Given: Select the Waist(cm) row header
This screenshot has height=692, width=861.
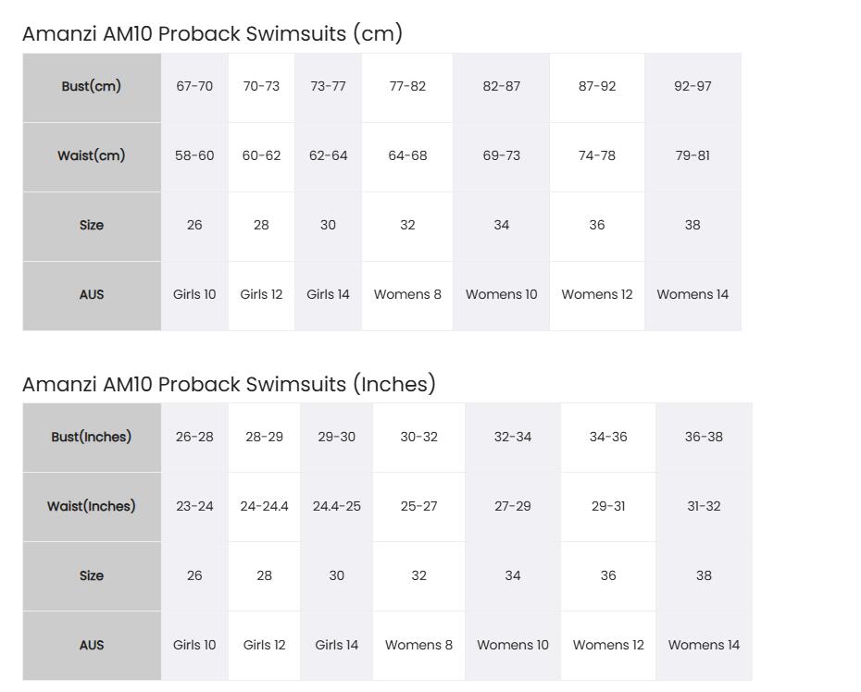Looking at the screenshot, I should coord(92,157).
